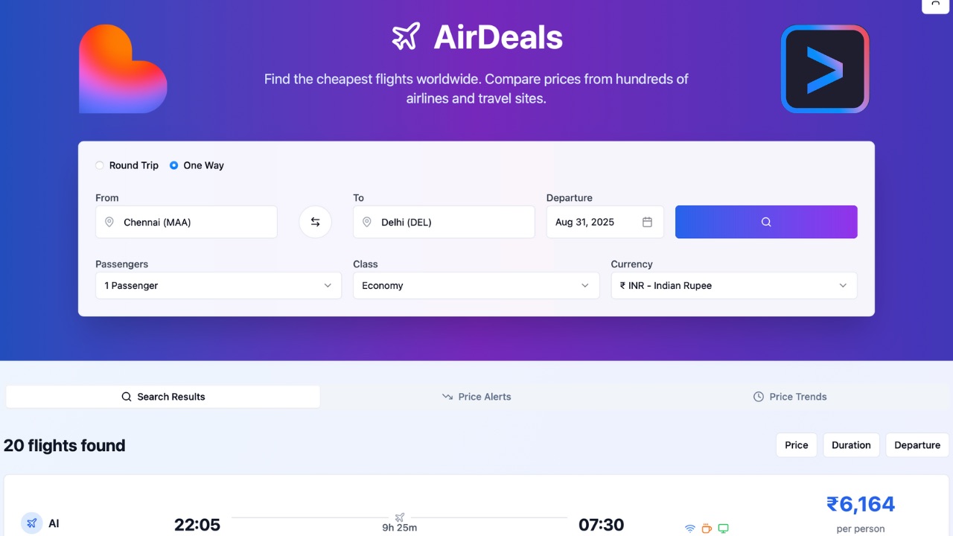
Task: Sort flights by Price button
Action: (x=796, y=445)
